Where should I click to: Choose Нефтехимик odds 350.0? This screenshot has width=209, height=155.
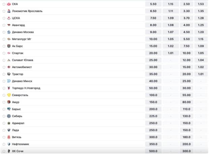(x=153, y=144)
